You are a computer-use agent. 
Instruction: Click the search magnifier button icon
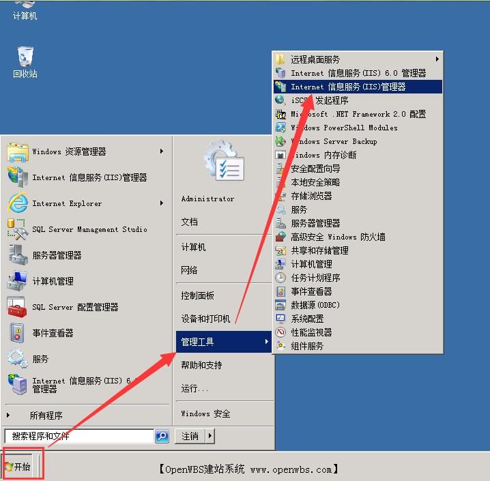[162, 436]
